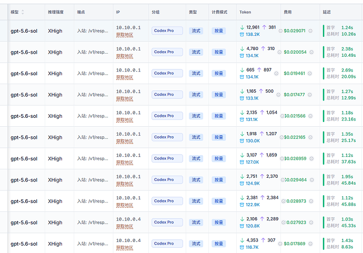Click 获取地区 link in the $0.020054 row
Screen dimensions: 363x253
tap(125, 56)
